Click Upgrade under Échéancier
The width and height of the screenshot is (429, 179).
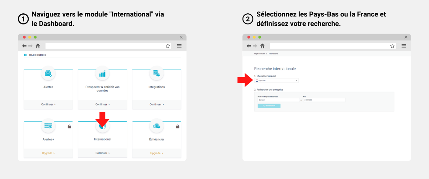click(156, 153)
